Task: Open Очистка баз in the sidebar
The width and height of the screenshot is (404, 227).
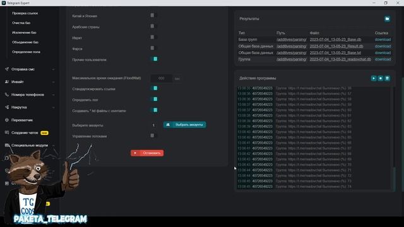Action: [x=21, y=23]
